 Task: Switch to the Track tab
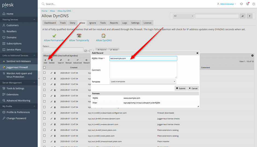(x=63, y=23)
